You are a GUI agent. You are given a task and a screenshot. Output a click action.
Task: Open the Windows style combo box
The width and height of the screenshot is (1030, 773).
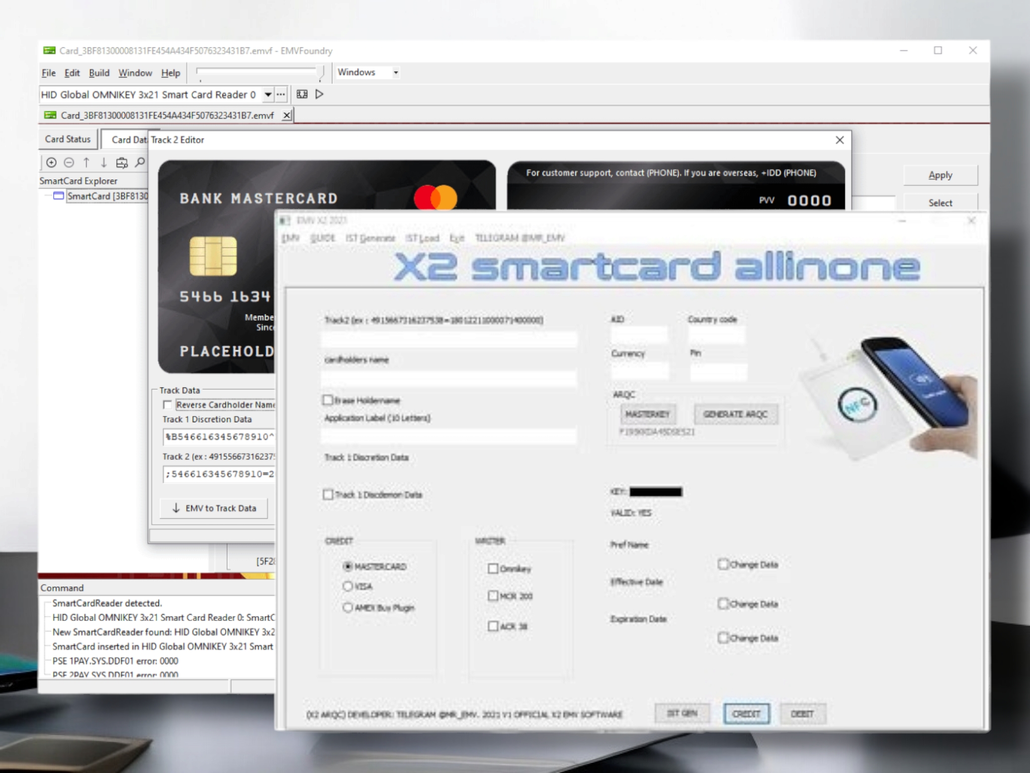[x=395, y=72]
